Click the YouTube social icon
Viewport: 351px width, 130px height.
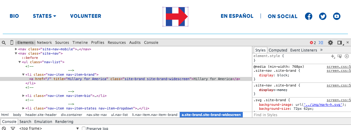[337, 16]
